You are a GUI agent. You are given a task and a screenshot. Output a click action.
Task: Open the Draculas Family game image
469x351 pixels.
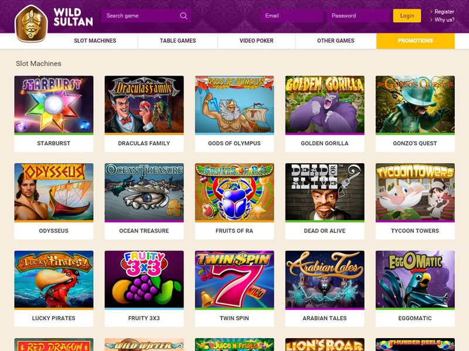144,104
